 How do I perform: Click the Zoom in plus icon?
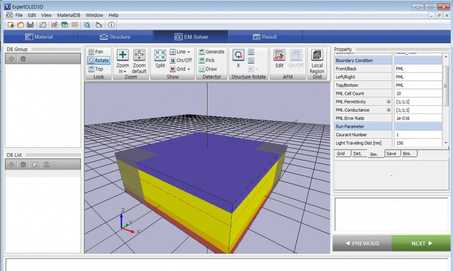(123, 55)
